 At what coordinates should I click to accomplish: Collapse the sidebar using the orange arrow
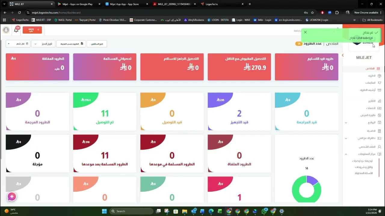click(x=343, y=55)
